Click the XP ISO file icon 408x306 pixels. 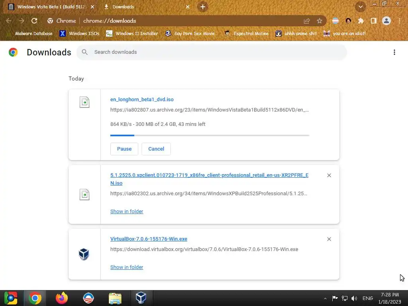pos(84,194)
